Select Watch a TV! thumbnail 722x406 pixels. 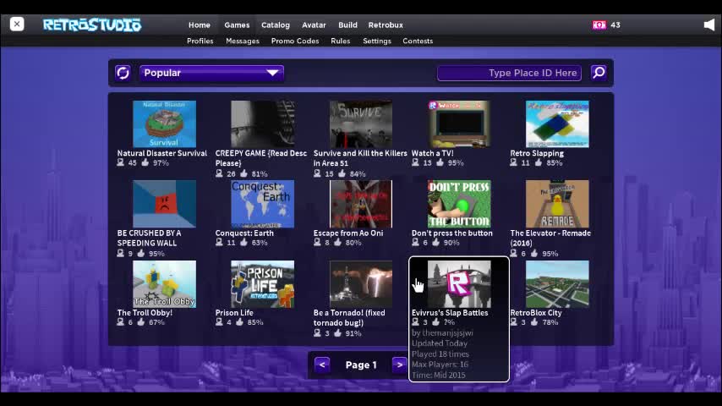[459, 124]
